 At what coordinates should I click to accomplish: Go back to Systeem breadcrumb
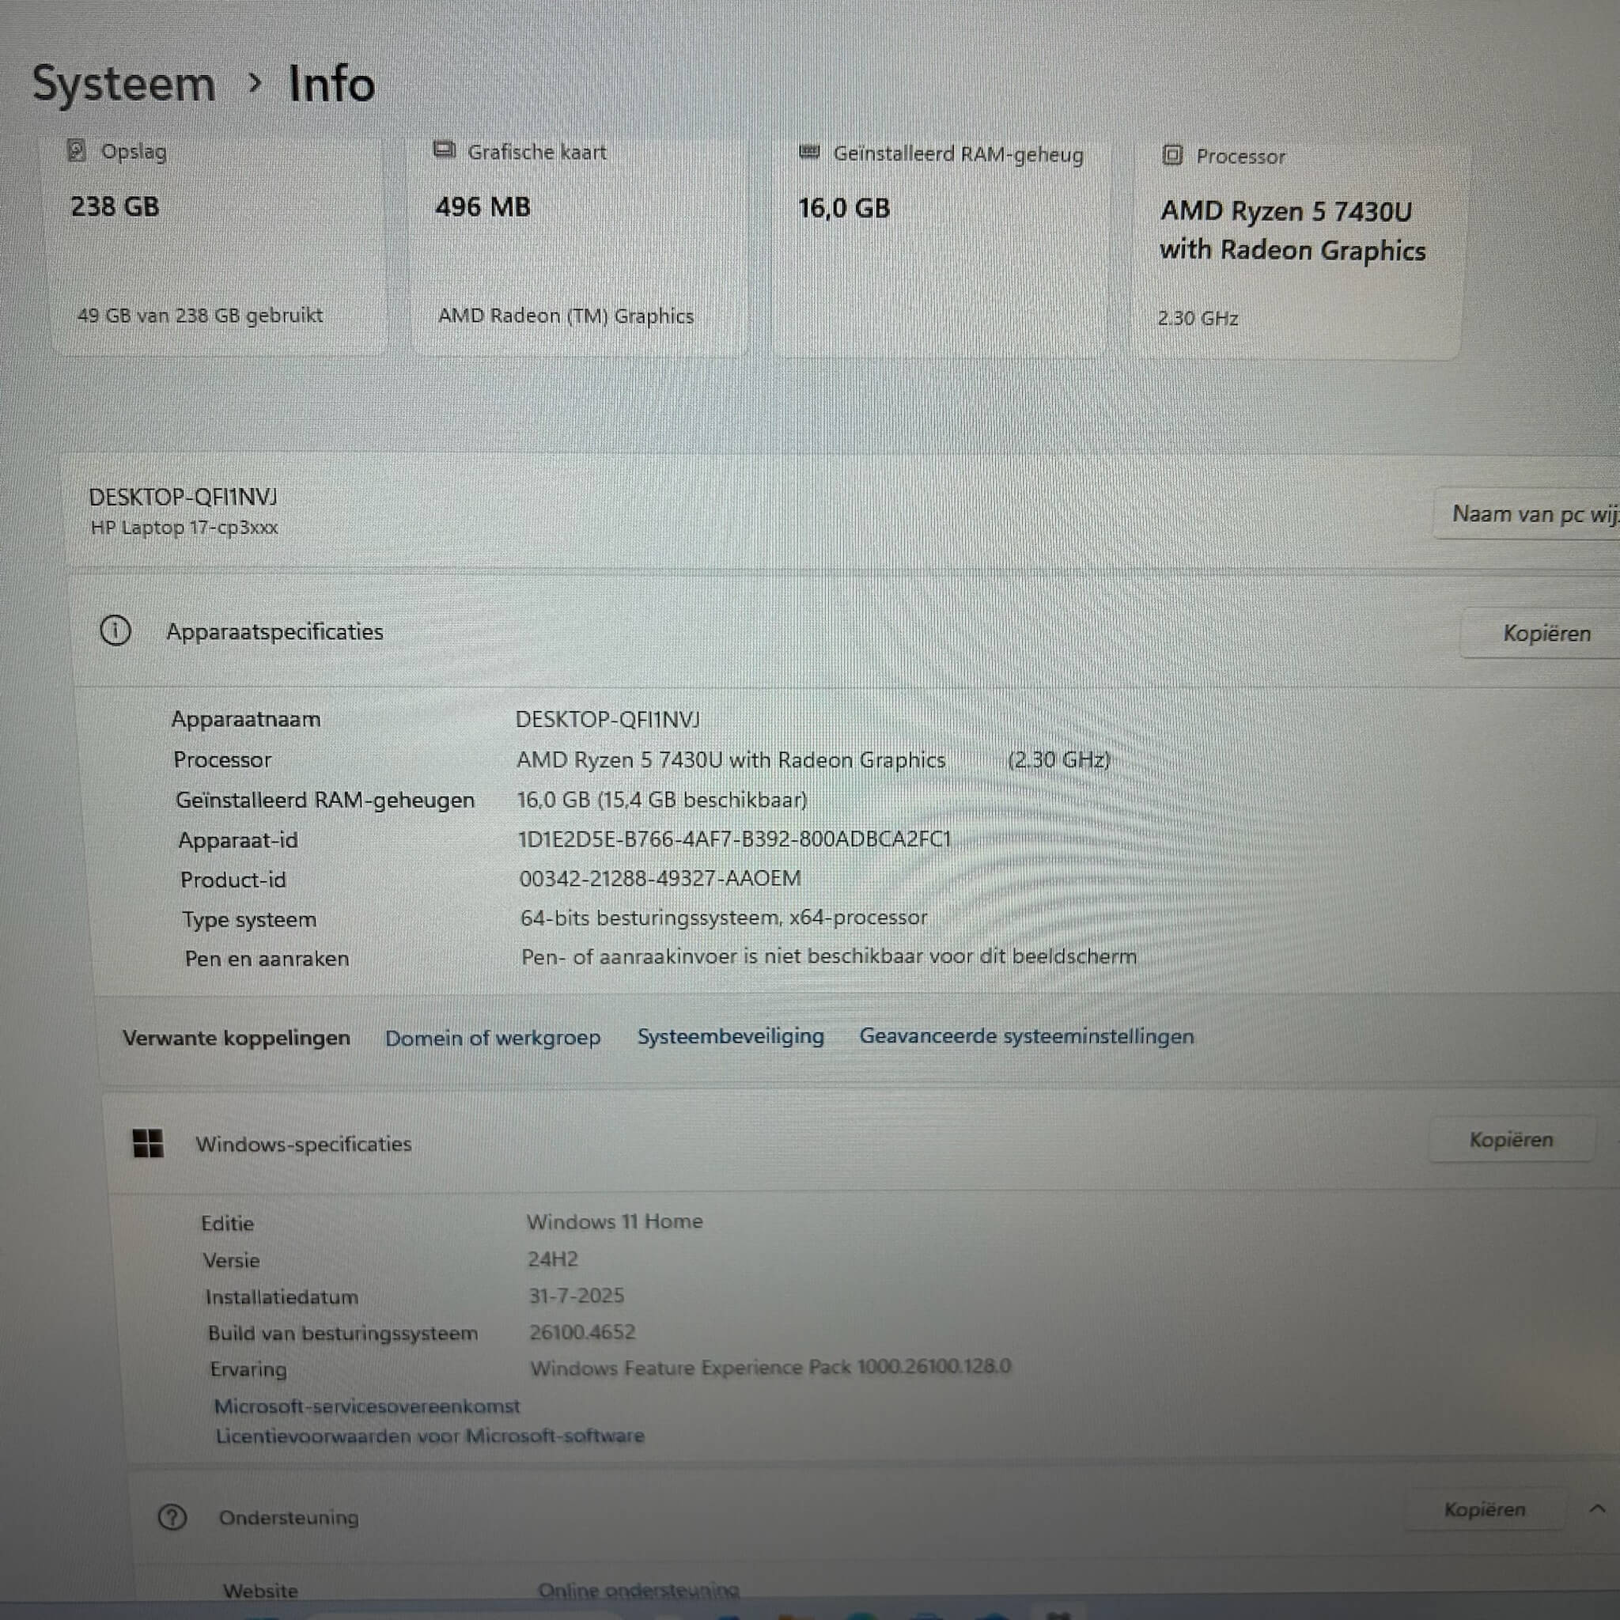[123, 84]
